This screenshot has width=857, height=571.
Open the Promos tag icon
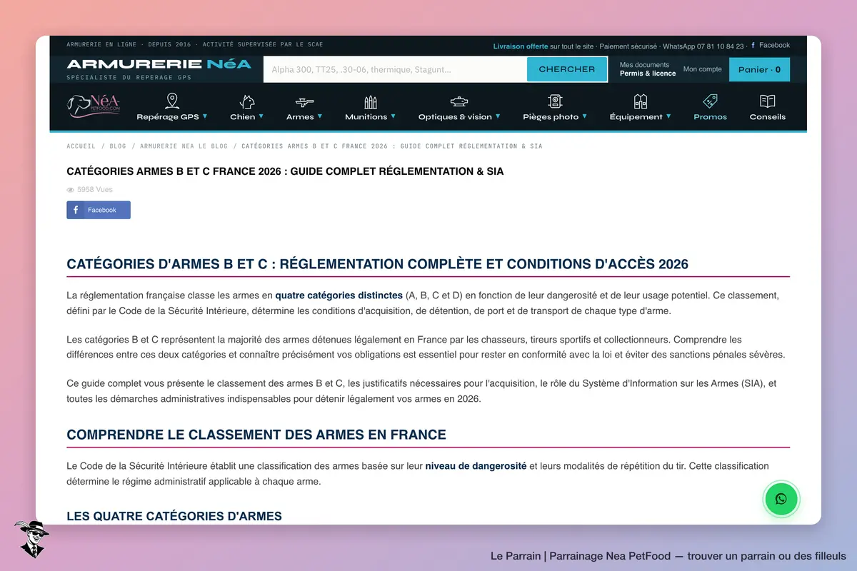[710, 101]
